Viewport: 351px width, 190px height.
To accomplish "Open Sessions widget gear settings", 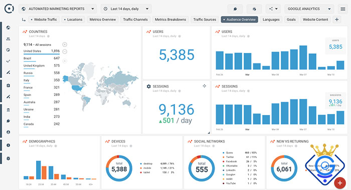I will tap(148, 86).
